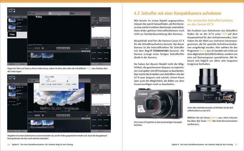This screenshot has height=151, width=244.
Task: Click Canon G7X front-view photo
Action: [x=158, y=104]
